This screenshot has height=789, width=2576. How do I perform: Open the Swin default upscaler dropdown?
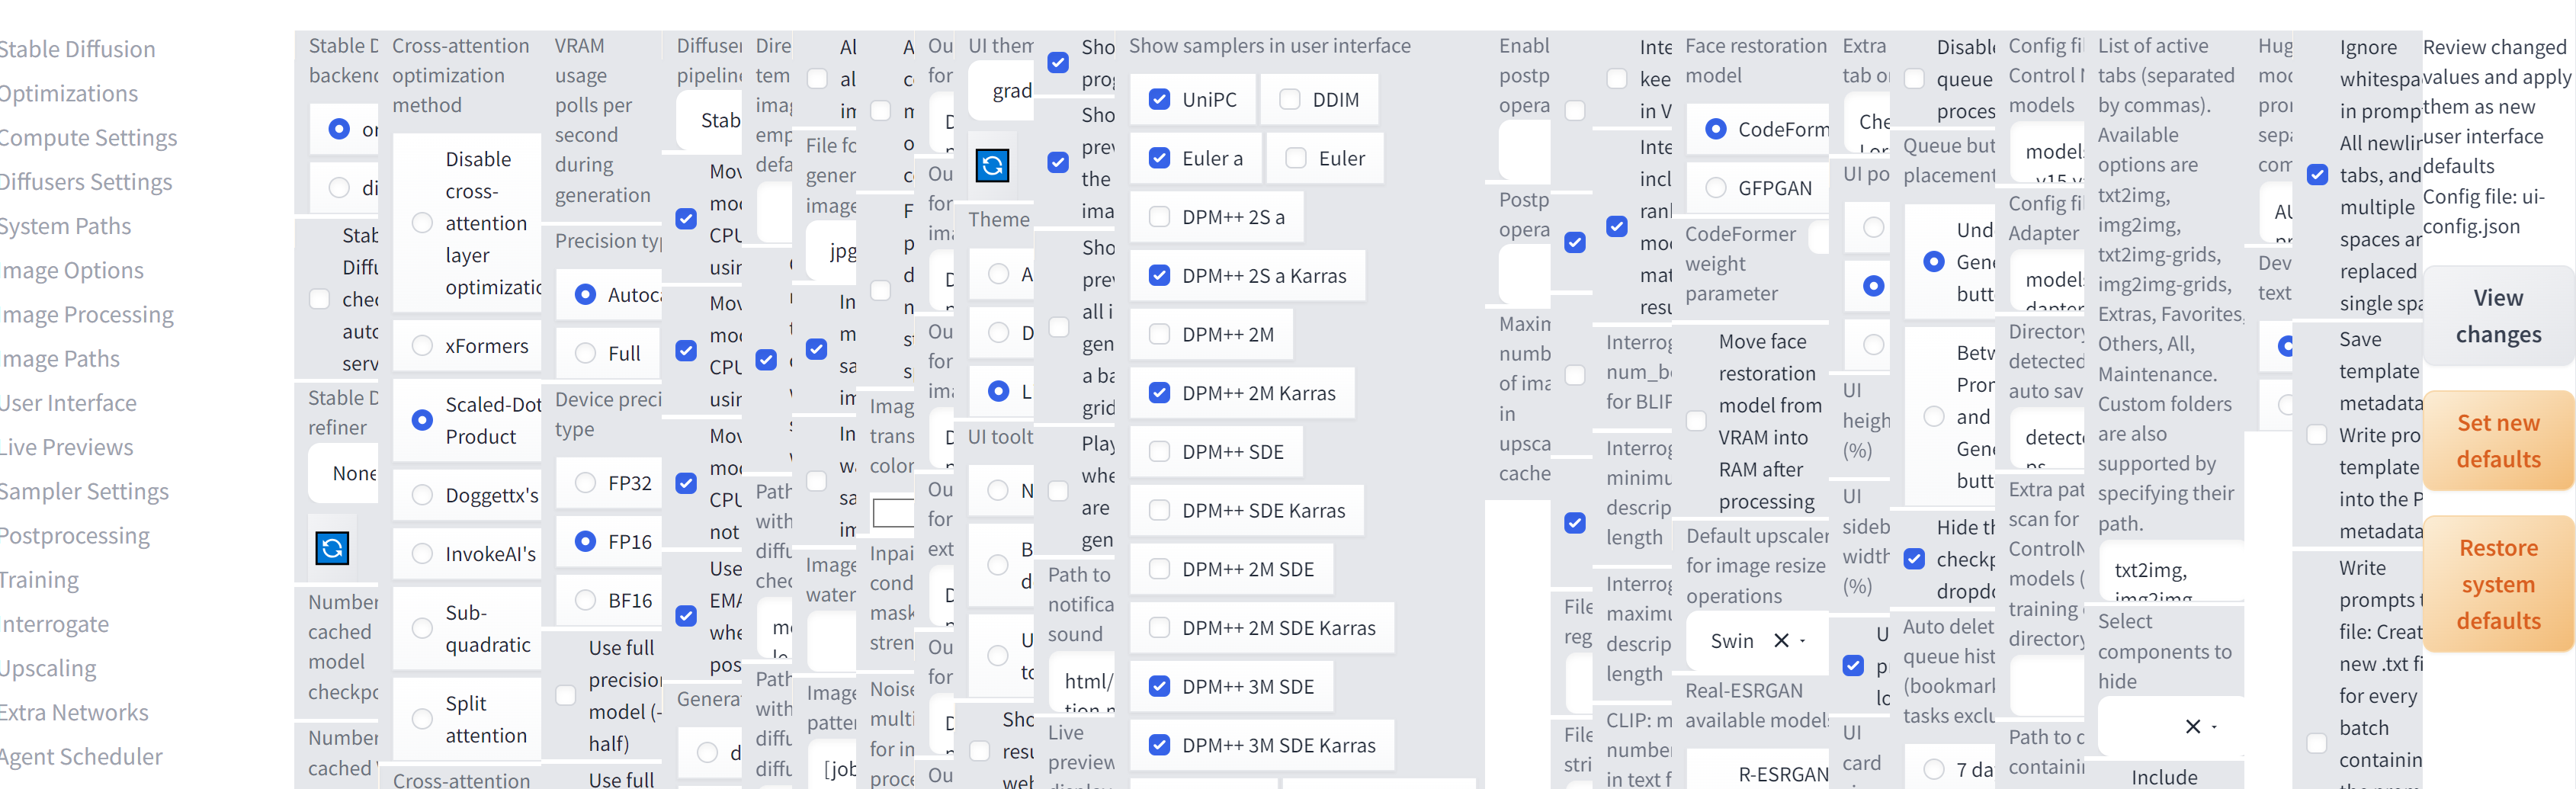coord(1802,641)
